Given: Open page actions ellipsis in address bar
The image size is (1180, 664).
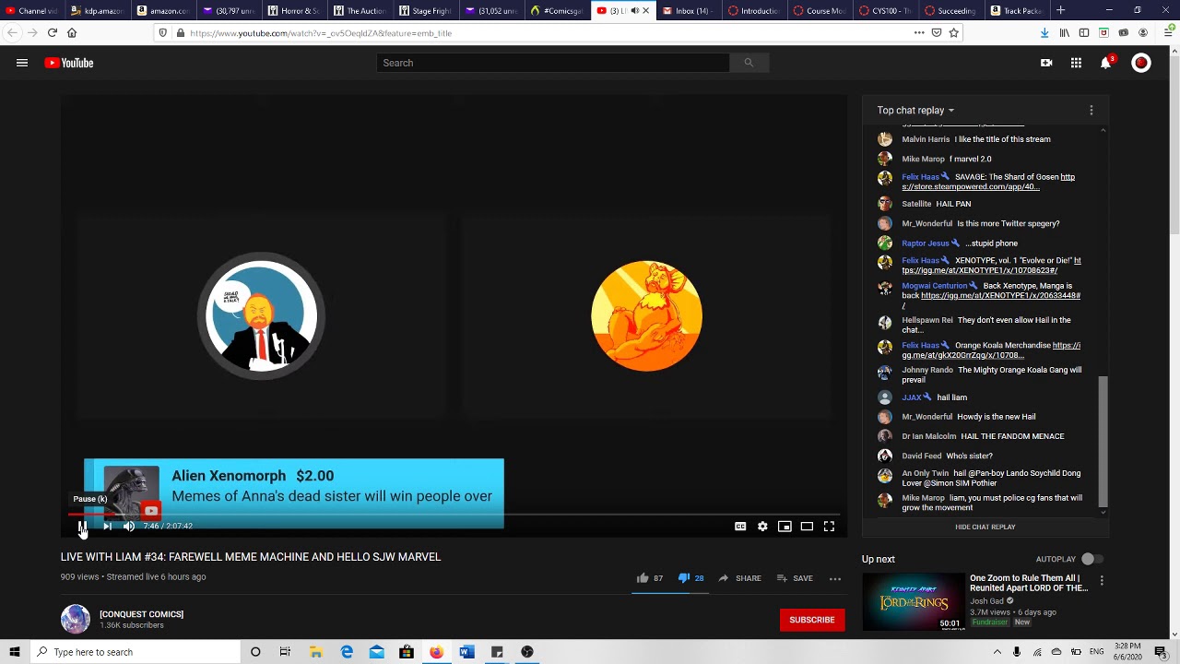Looking at the screenshot, I should (919, 32).
